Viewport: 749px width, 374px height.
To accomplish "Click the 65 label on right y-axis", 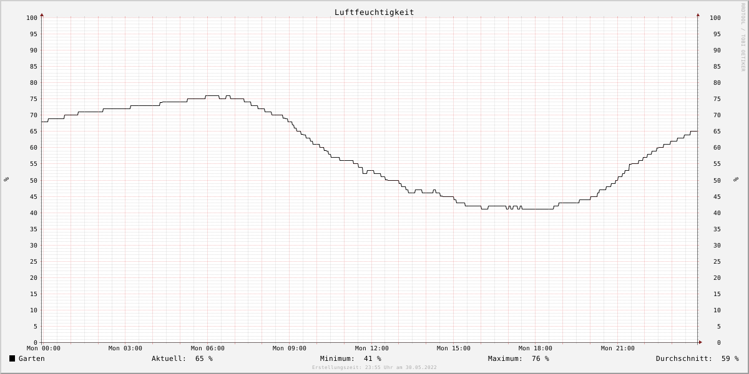I will click(x=717, y=131).
